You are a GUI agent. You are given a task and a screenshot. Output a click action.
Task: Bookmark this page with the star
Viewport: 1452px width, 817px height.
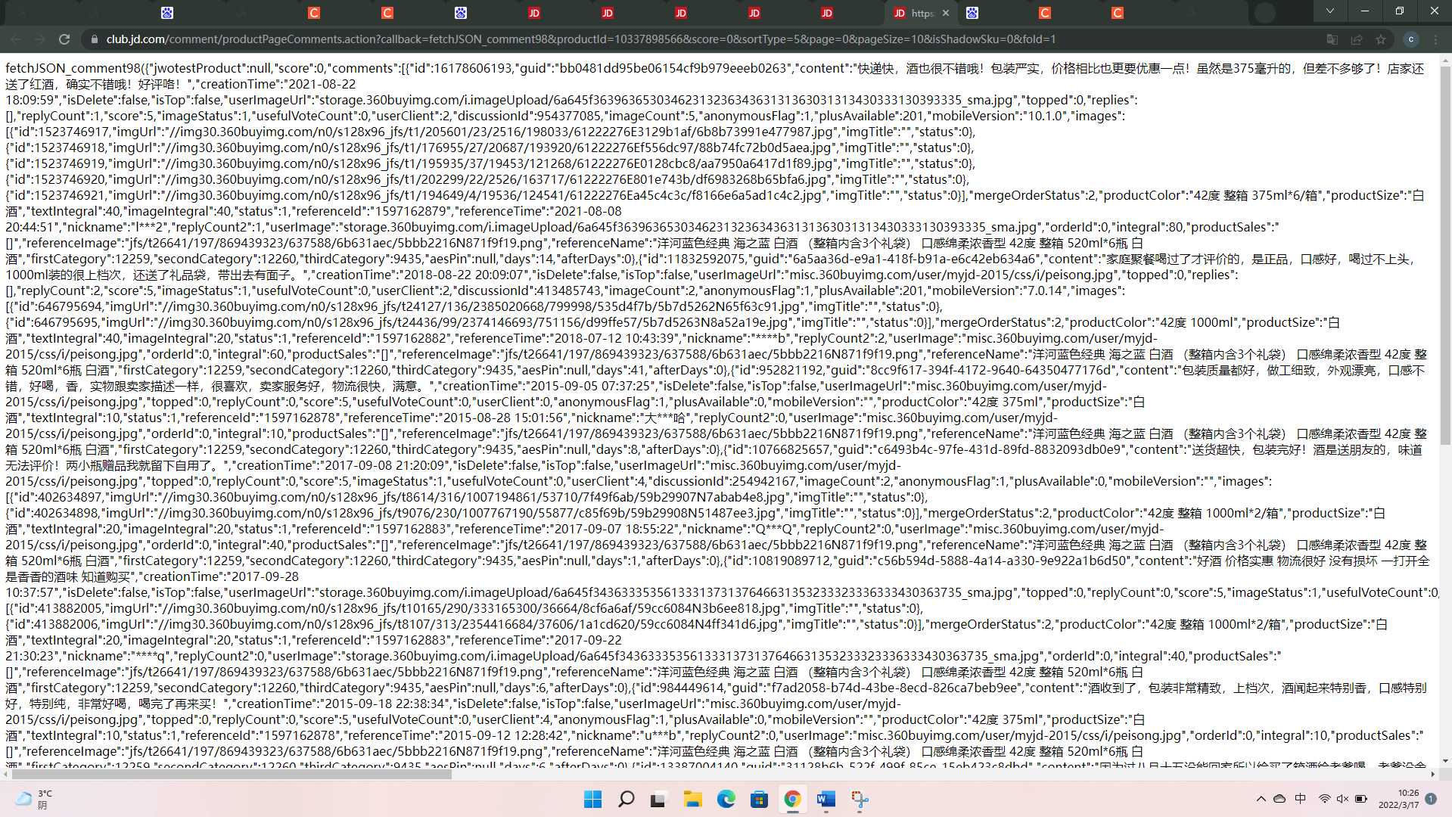coord(1381,39)
